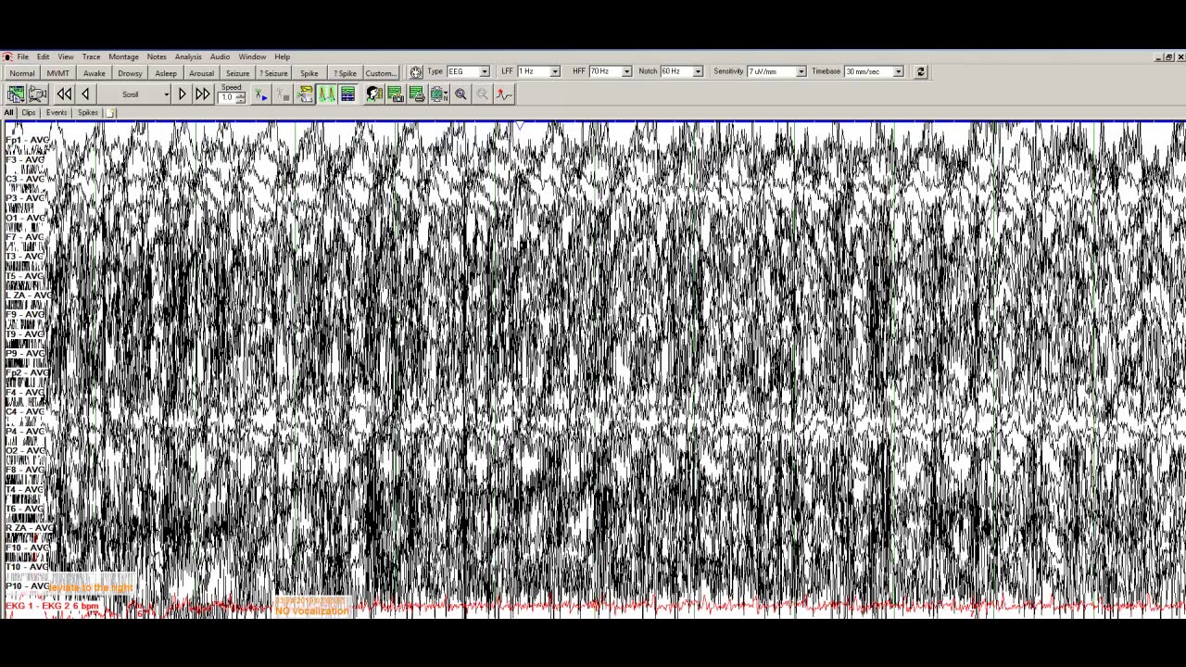Click the start clip scissors icon
The image size is (1186, 667).
click(261, 94)
